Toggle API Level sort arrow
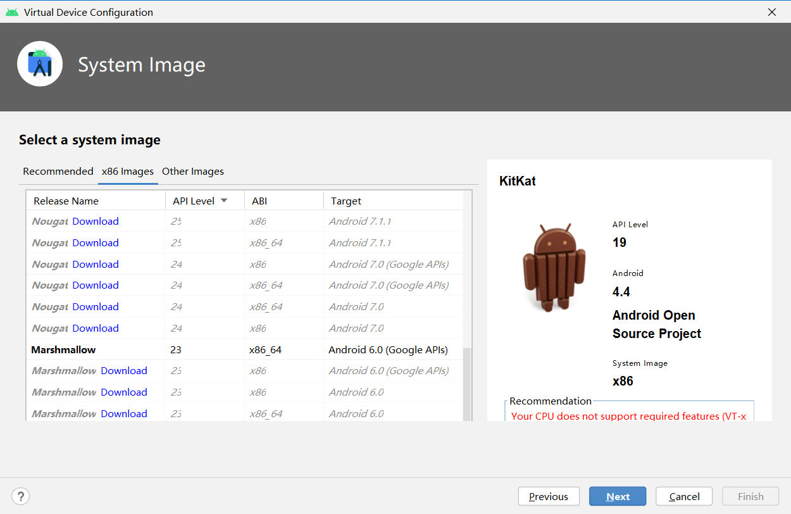Screen dimensions: 791x514 tap(224, 201)
